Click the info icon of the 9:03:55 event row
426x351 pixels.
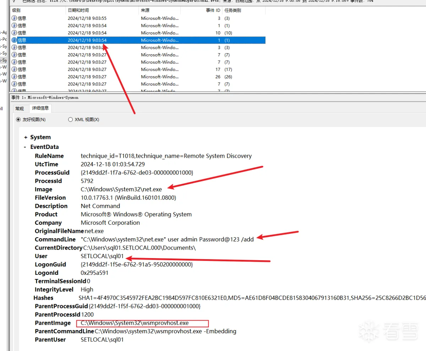coord(14,18)
